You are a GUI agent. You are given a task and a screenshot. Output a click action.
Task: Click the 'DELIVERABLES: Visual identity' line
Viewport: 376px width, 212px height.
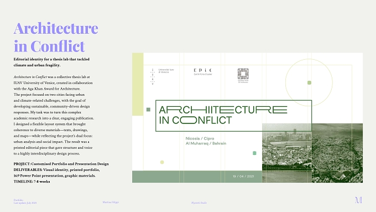[56, 169]
